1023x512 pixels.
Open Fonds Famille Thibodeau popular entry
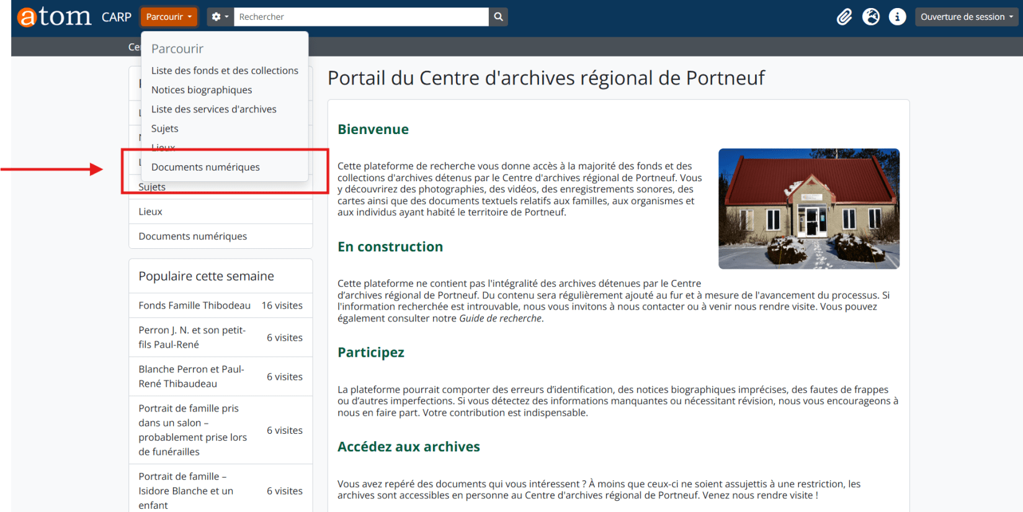pos(194,305)
